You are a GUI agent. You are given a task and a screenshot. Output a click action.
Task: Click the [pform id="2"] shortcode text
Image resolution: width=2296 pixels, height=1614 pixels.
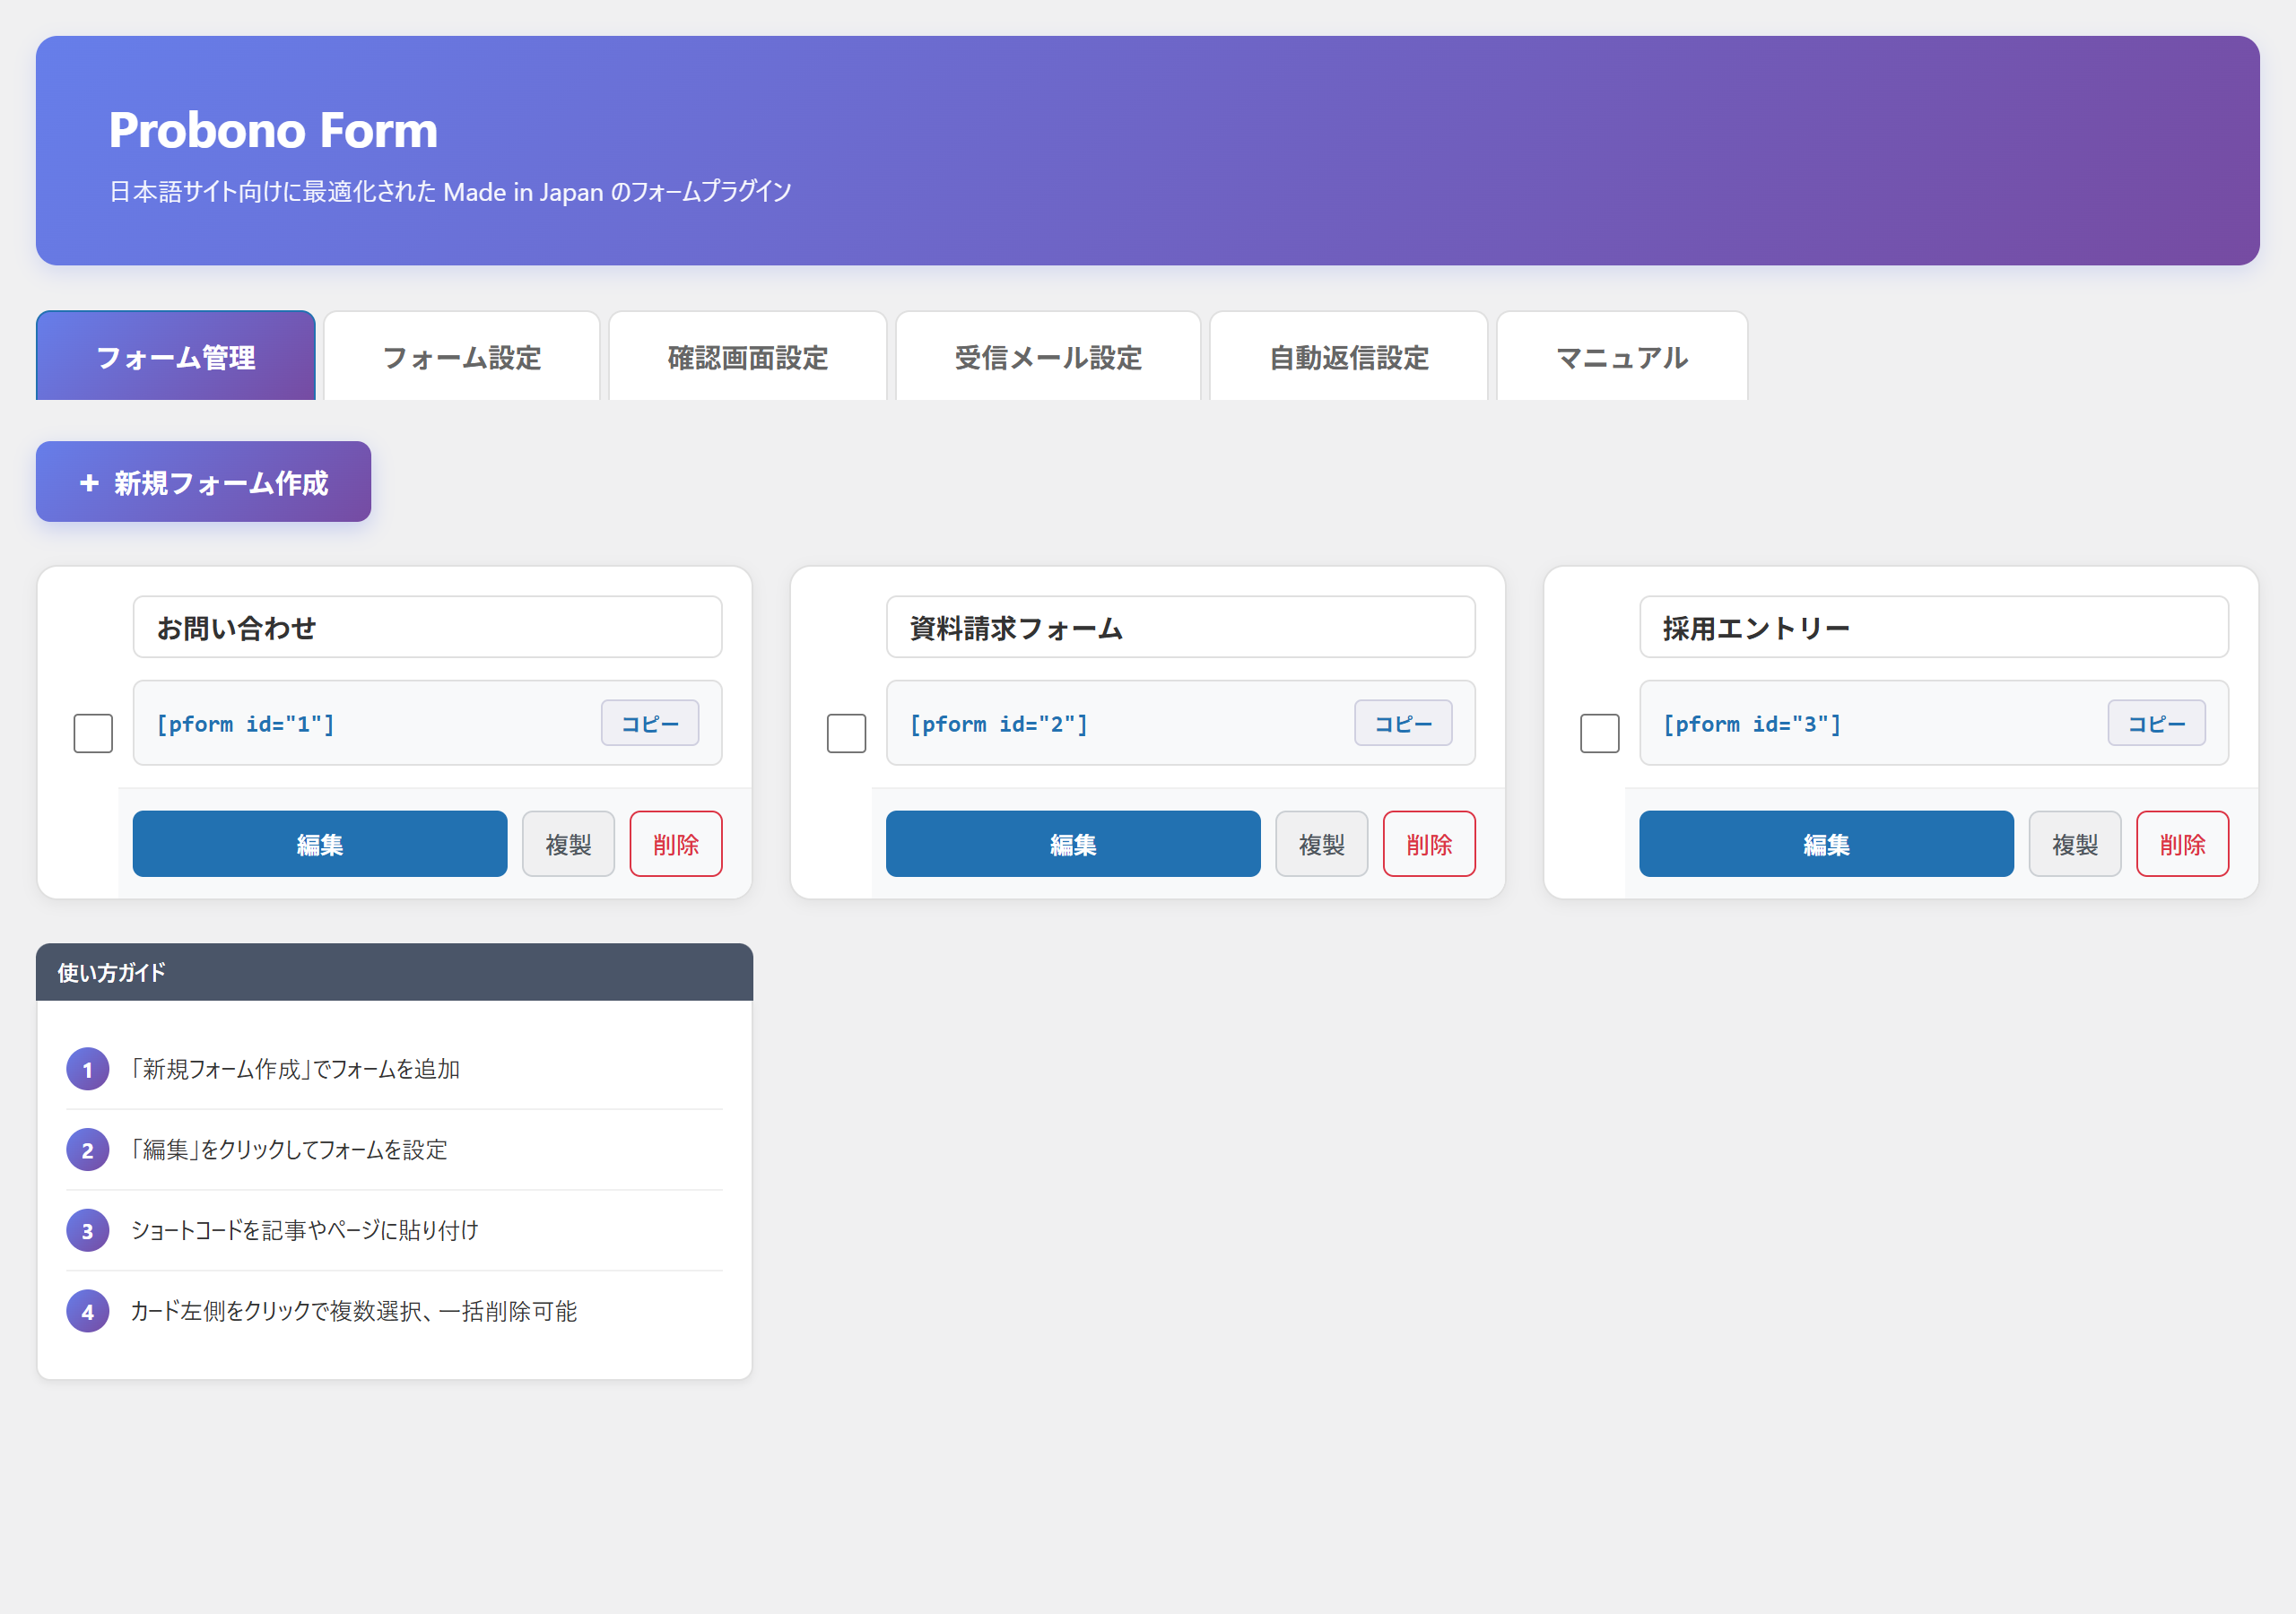999,724
